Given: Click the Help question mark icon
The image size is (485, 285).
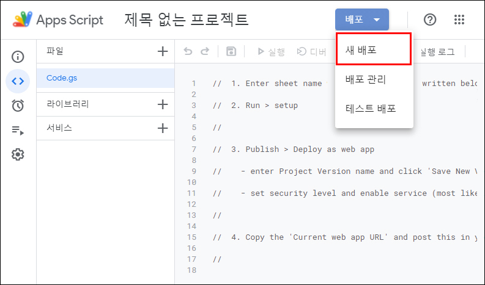Looking at the screenshot, I should click(x=430, y=20).
